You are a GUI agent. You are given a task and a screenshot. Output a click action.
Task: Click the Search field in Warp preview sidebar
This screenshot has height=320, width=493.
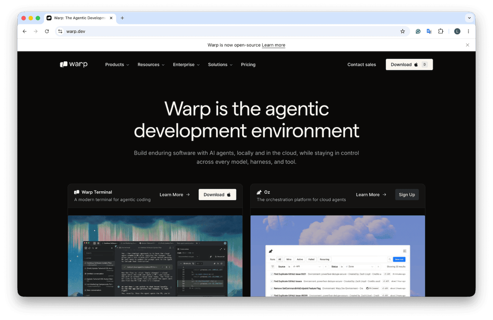click(x=99, y=253)
